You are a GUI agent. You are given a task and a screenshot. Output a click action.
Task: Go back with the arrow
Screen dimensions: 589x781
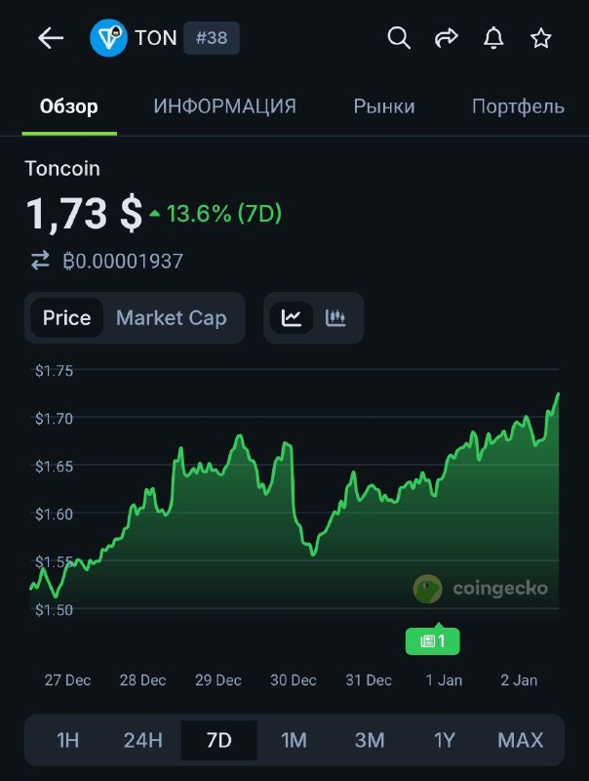49,38
